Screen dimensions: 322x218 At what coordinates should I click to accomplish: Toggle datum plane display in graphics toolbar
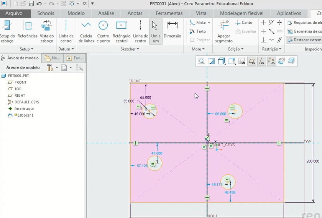pos(251,61)
